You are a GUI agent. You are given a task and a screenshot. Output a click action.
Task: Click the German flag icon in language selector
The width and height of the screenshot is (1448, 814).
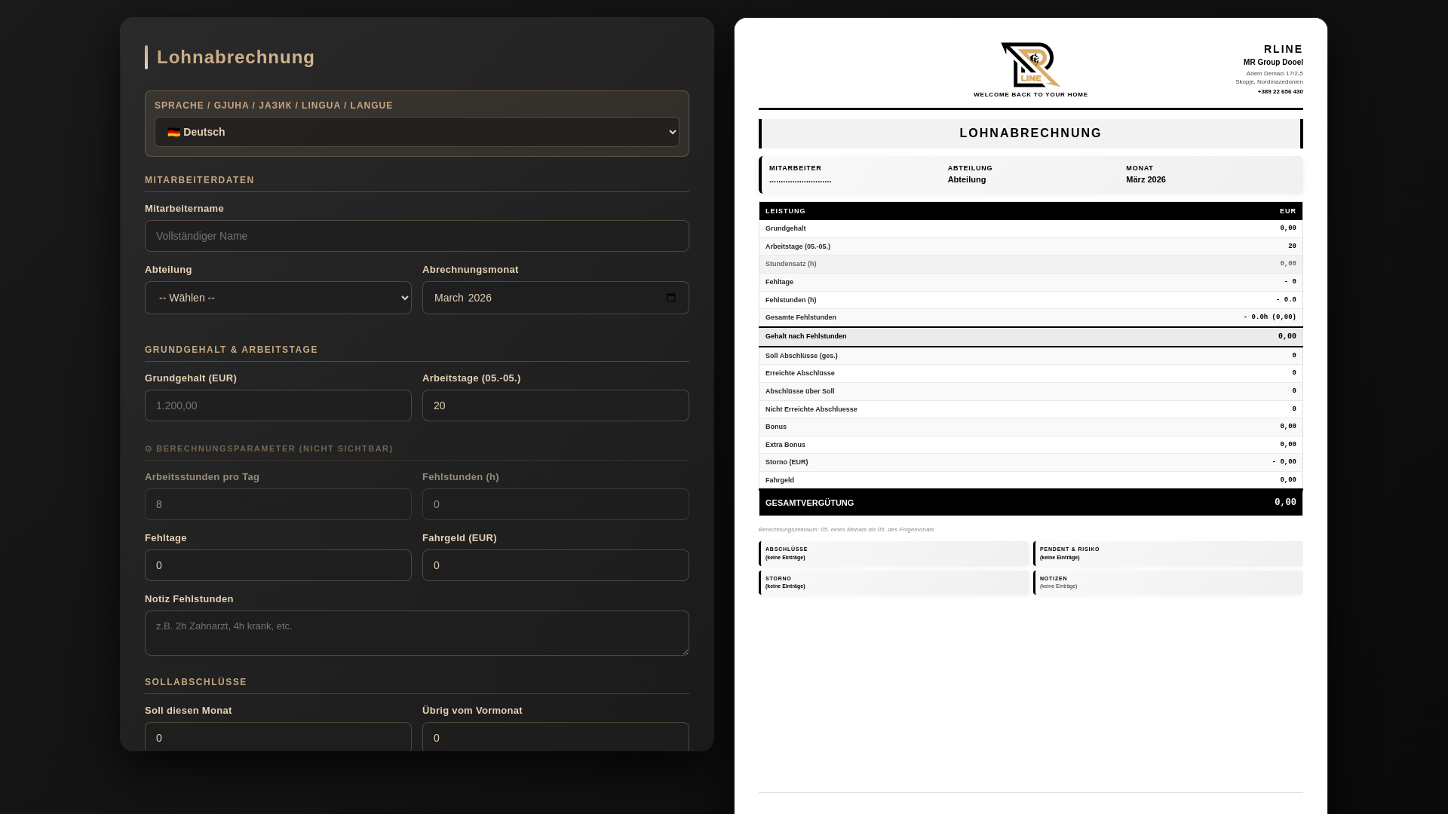click(174, 132)
